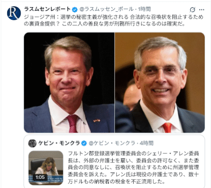This screenshot has width=211, height=188.
Task: Click the verified badge next to ケビン・モンクラ
Action: [x=84, y=143]
